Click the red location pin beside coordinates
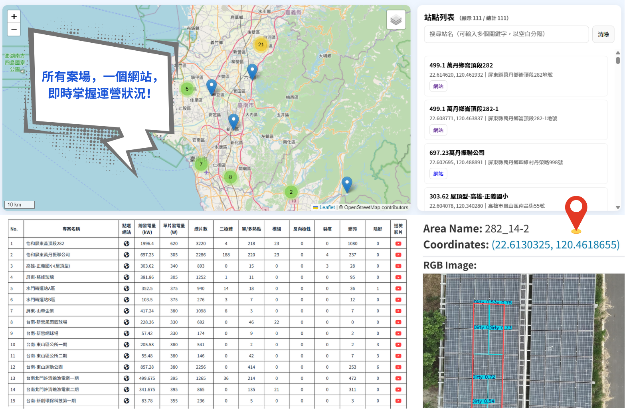The width and height of the screenshot is (625, 409). pos(576,214)
